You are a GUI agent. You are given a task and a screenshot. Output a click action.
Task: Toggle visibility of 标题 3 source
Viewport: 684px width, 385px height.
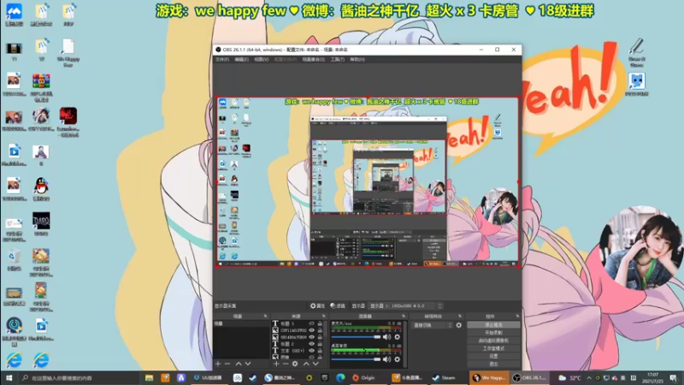coord(311,324)
